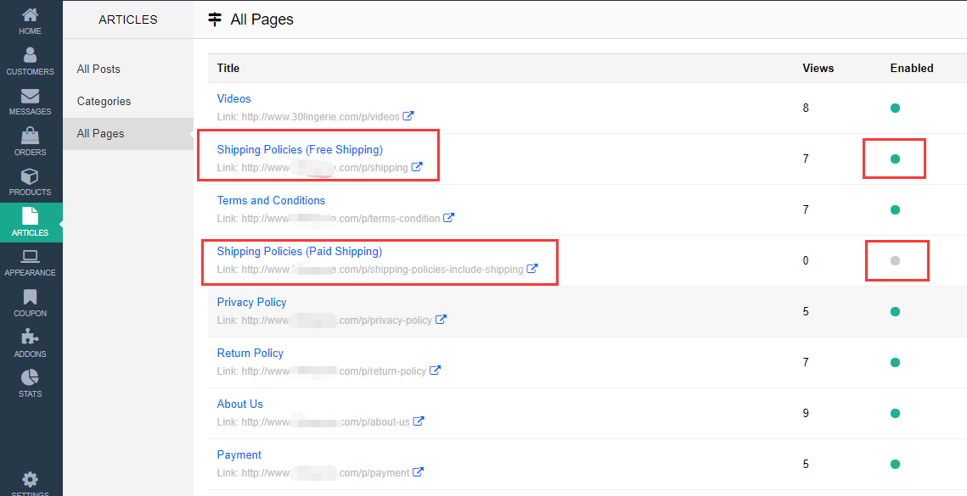
Task: Open the Categories menu item
Action: [x=104, y=101]
